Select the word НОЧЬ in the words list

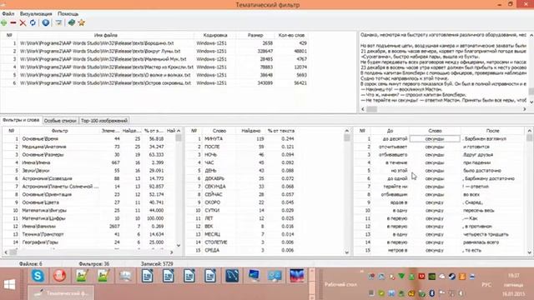210,155
